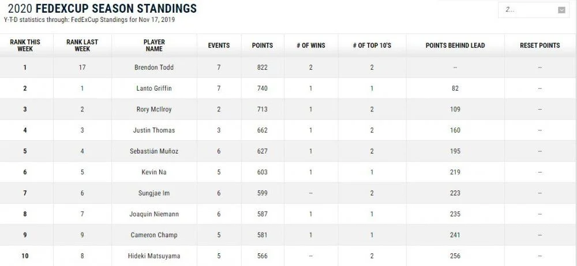Sort by # of Top 10's header
The image size is (577, 266).
372,46
